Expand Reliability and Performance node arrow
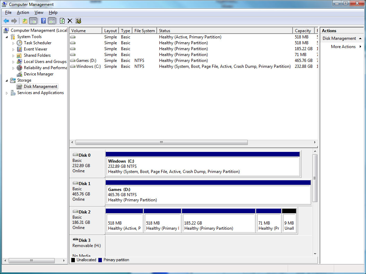Screen dimensions: 366x274 coord(13,68)
